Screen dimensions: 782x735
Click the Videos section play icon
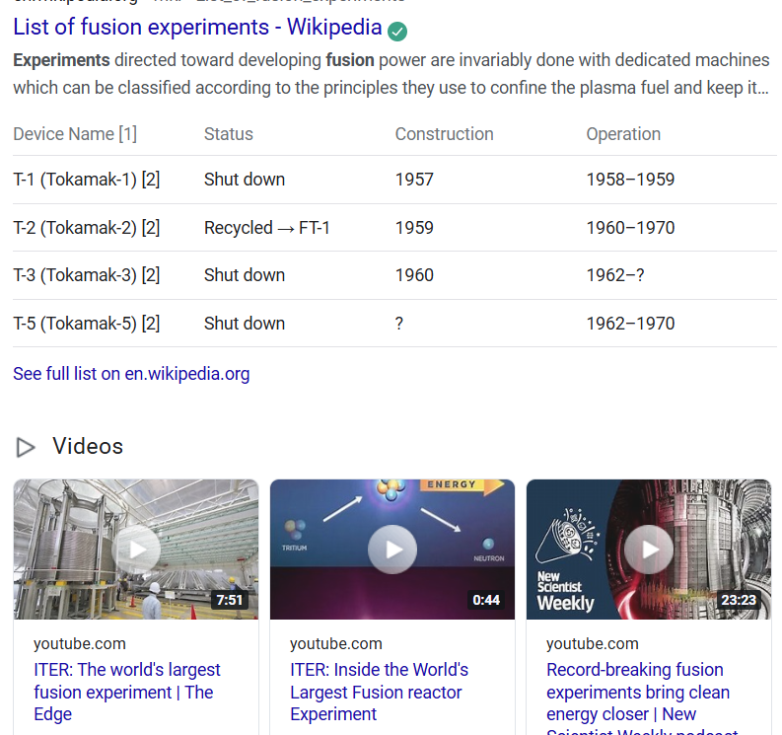point(26,448)
